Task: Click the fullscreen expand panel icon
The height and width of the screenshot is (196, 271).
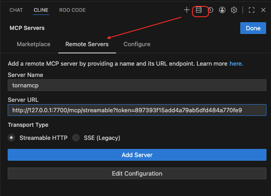Action: (252, 10)
